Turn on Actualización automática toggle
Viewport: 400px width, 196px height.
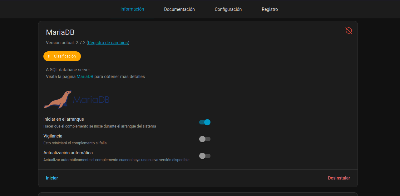205,156
